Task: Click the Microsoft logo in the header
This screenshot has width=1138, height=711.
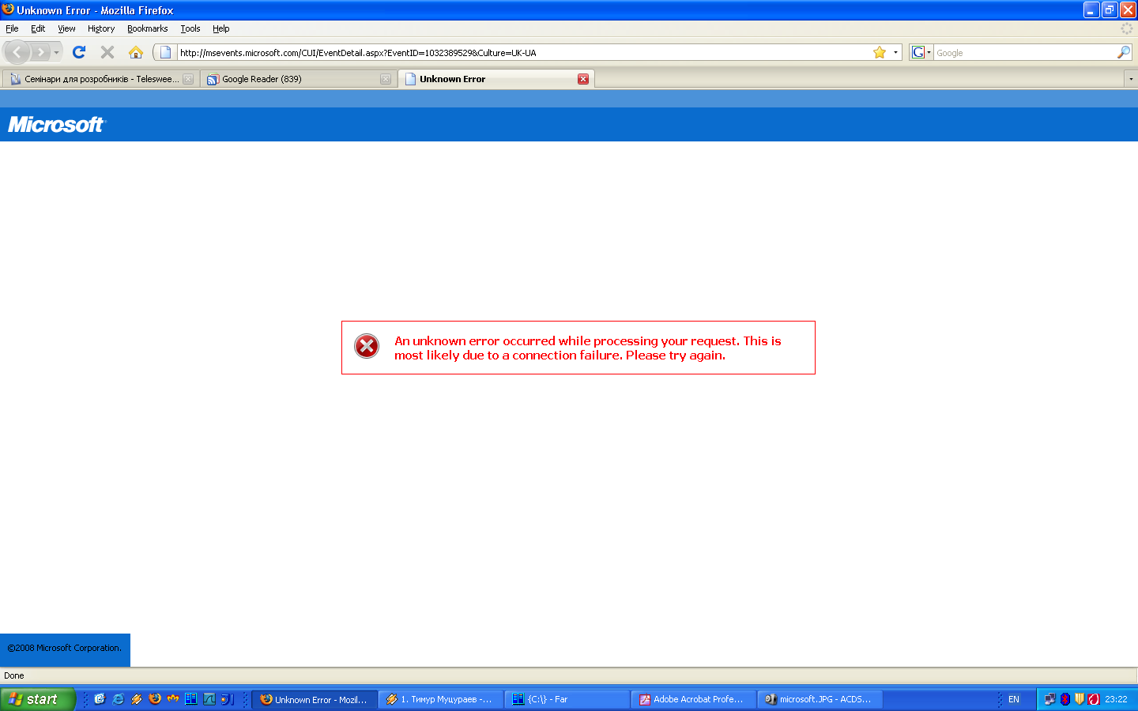Action: pyautogui.click(x=56, y=125)
